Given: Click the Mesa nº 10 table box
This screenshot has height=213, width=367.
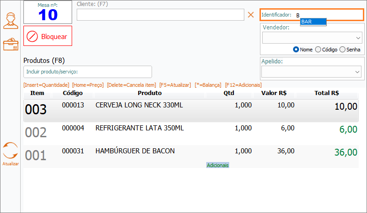Looking at the screenshot, I should [x=48, y=12].
